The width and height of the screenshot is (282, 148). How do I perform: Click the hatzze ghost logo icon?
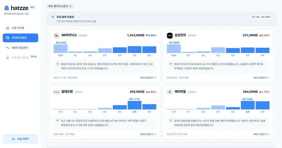[x=6, y=8]
